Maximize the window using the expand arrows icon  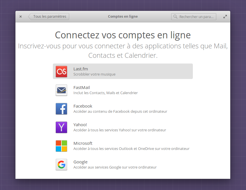click(225, 17)
